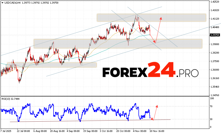
Task: Click the 1.40400 price axis label
Action: (x=215, y=27)
